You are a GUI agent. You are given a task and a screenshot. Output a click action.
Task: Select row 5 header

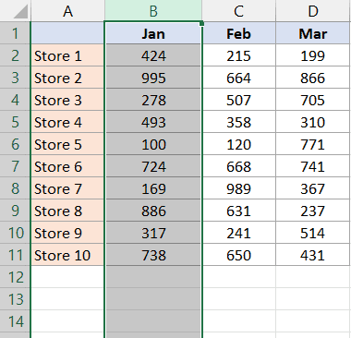tap(15, 122)
